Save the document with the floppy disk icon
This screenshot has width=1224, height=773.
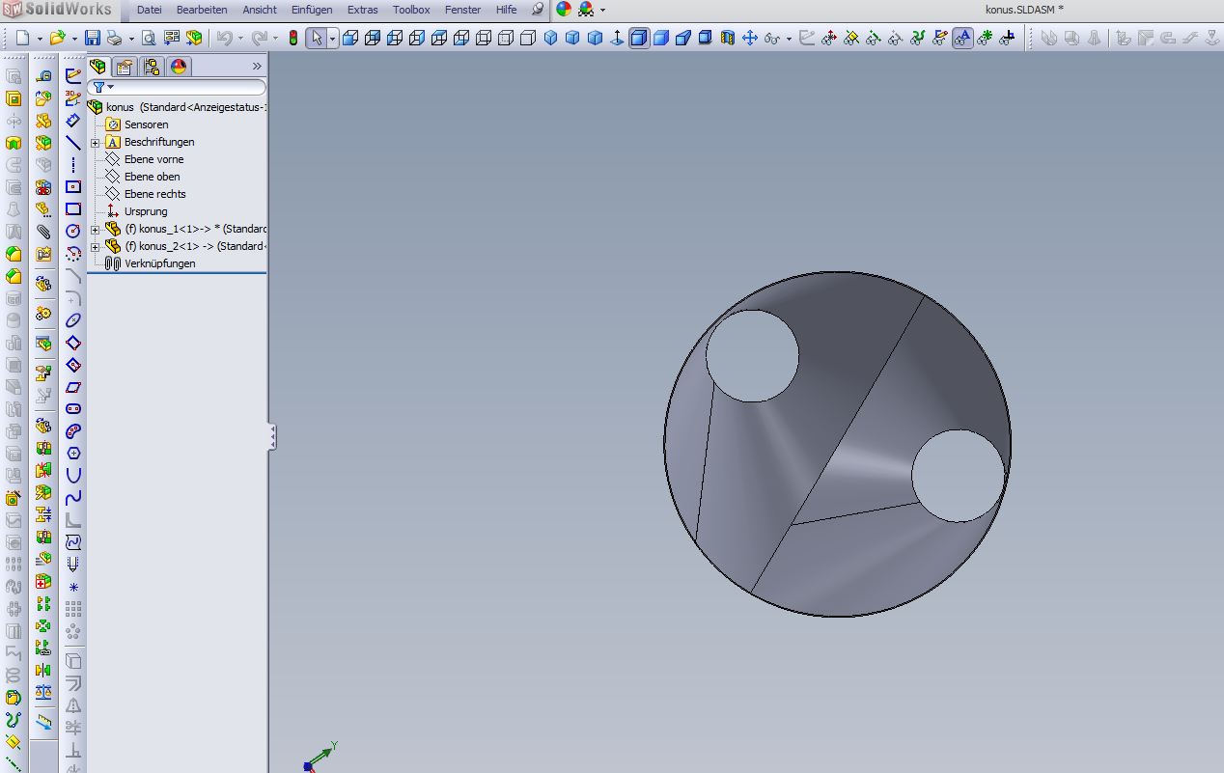coord(93,39)
